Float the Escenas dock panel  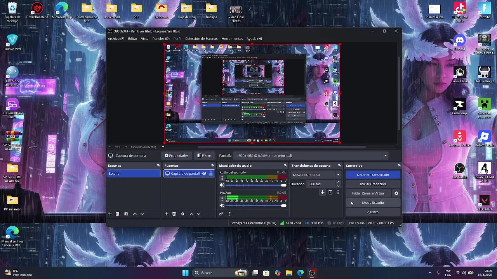158,166
